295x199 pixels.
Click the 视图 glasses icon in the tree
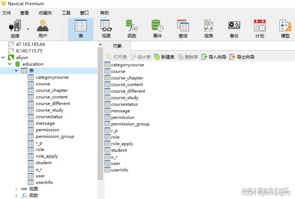point(24,189)
